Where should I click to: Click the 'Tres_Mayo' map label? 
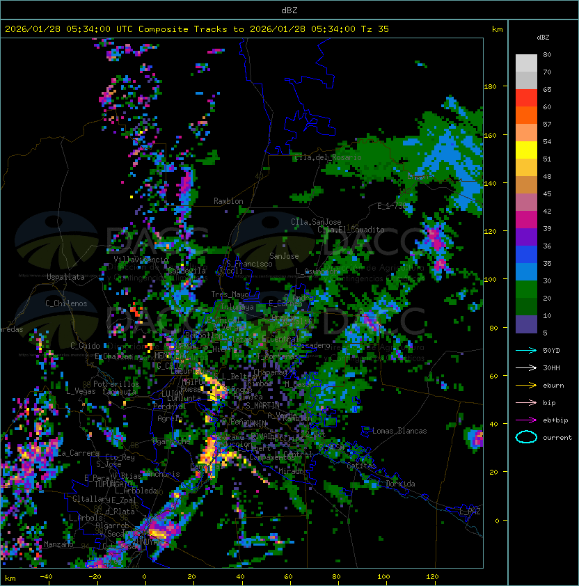pyautogui.click(x=230, y=294)
